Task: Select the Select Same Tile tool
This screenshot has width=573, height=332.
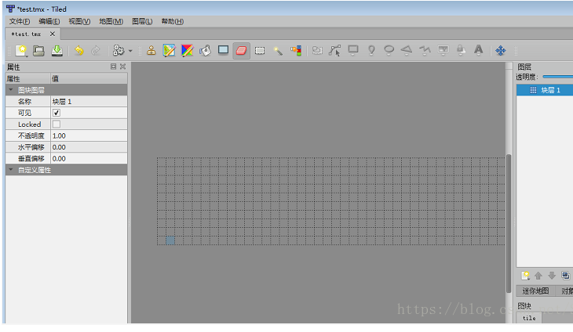Action: pos(296,51)
